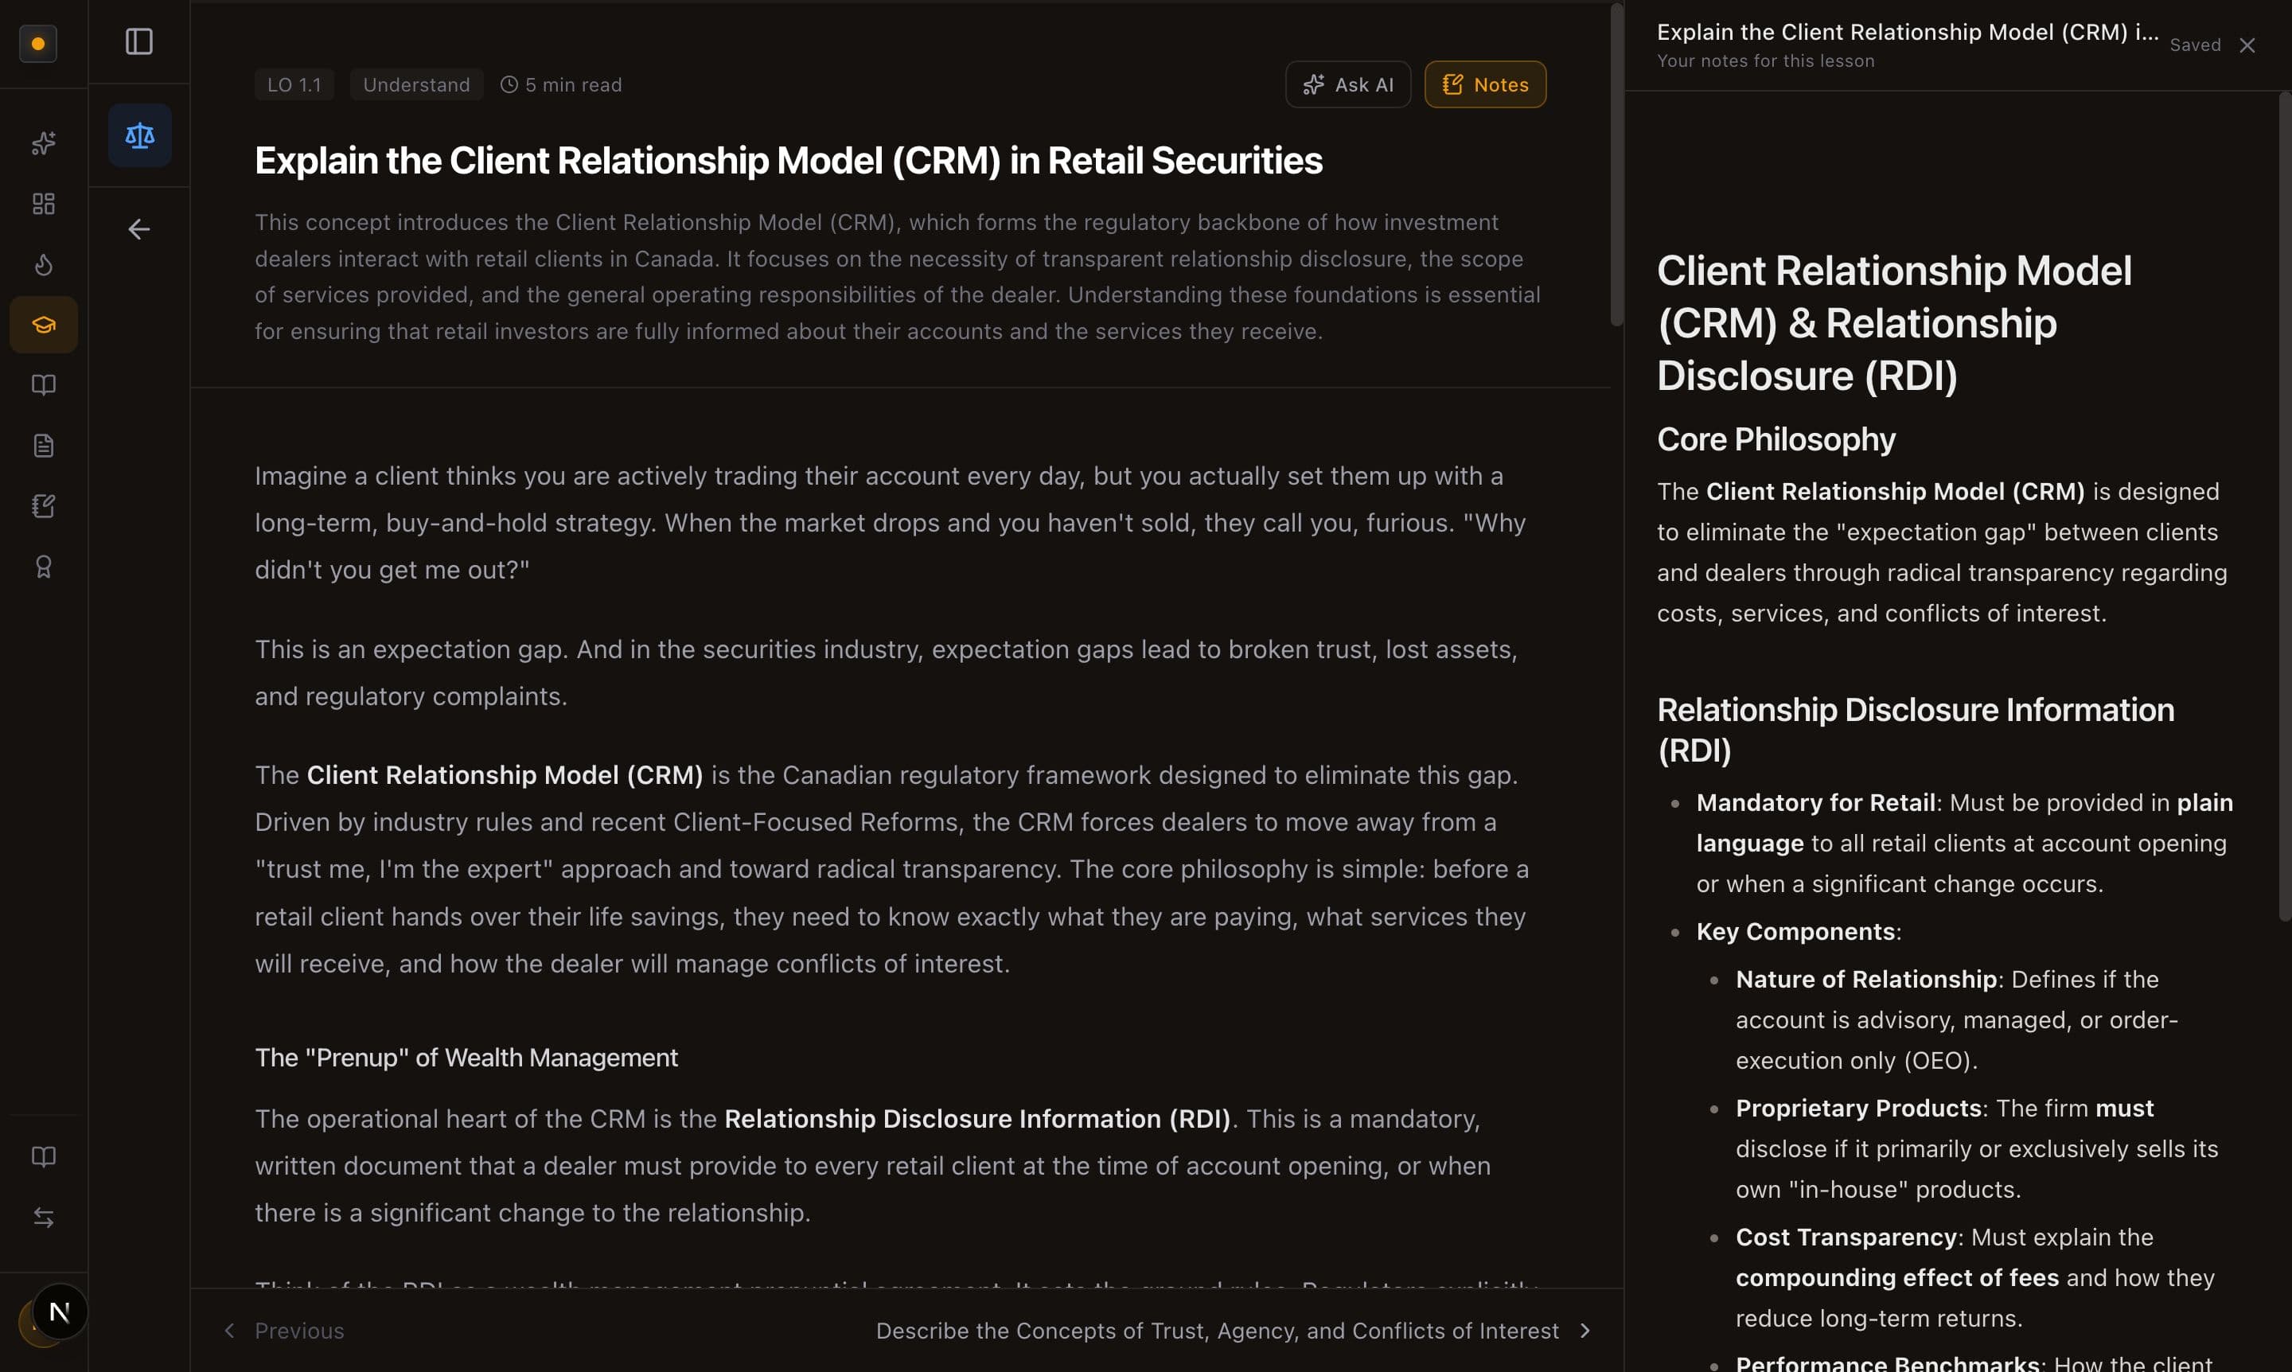Image resolution: width=2292 pixels, height=1372 pixels.
Task: Click the notes title Client Relationship Model heading
Action: click(x=1894, y=322)
